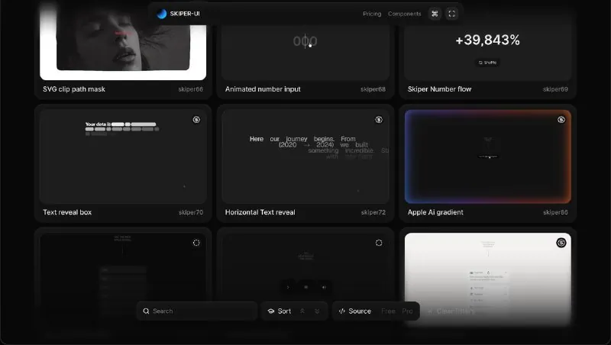Sort descending with the down chevron
The image size is (611, 345).
point(317,311)
